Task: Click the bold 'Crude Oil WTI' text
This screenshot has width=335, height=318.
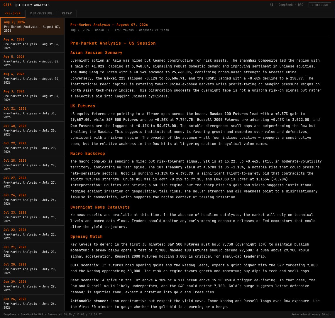Action: [x=137, y=179]
